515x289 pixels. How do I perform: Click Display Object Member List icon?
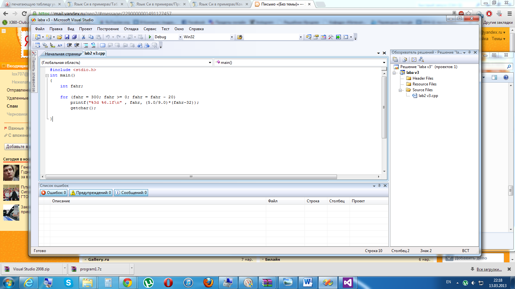[x=38, y=45]
